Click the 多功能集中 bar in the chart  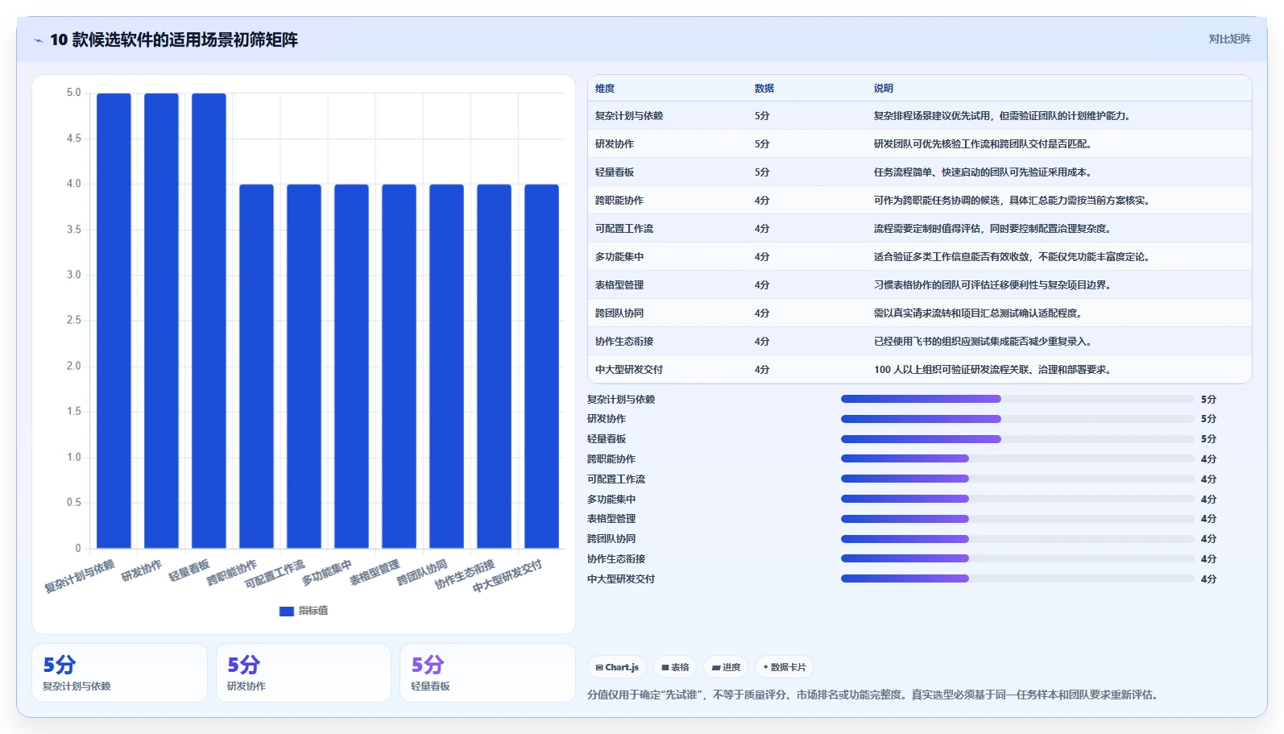pyautogui.click(x=351, y=367)
